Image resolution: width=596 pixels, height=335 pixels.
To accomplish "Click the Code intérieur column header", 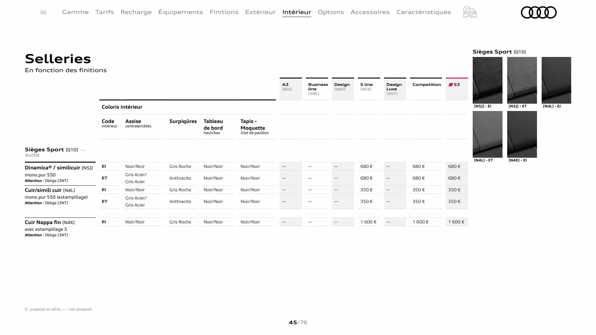I will (x=109, y=123).
